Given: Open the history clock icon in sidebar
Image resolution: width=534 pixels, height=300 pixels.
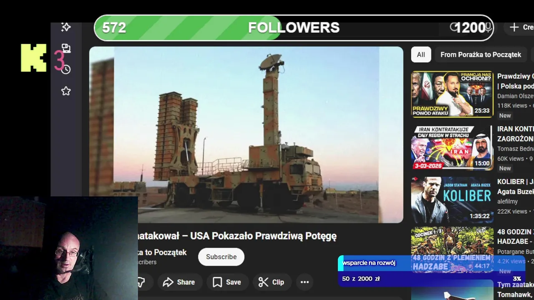Looking at the screenshot, I should [66, 70].
